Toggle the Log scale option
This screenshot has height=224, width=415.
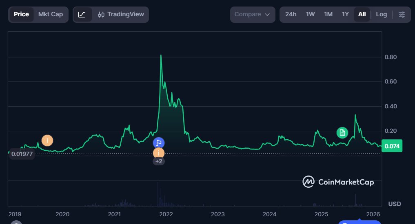pos(382,14)
